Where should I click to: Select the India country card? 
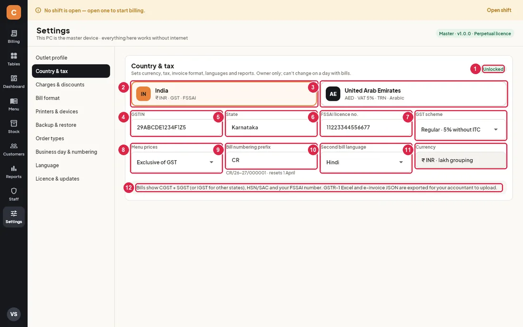point(224,94)
